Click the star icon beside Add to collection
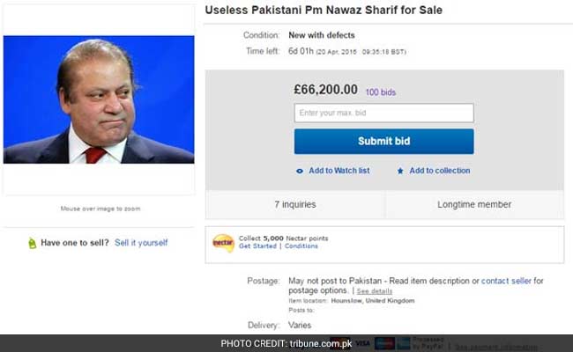This screenshot has height=352, width=573. point(400,171)
